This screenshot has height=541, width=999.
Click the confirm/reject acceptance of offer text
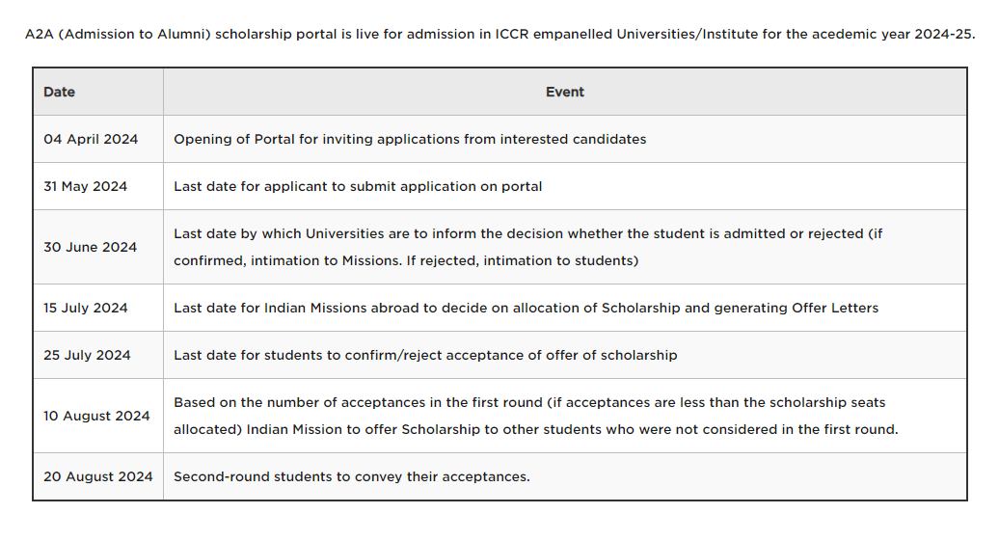425,355
